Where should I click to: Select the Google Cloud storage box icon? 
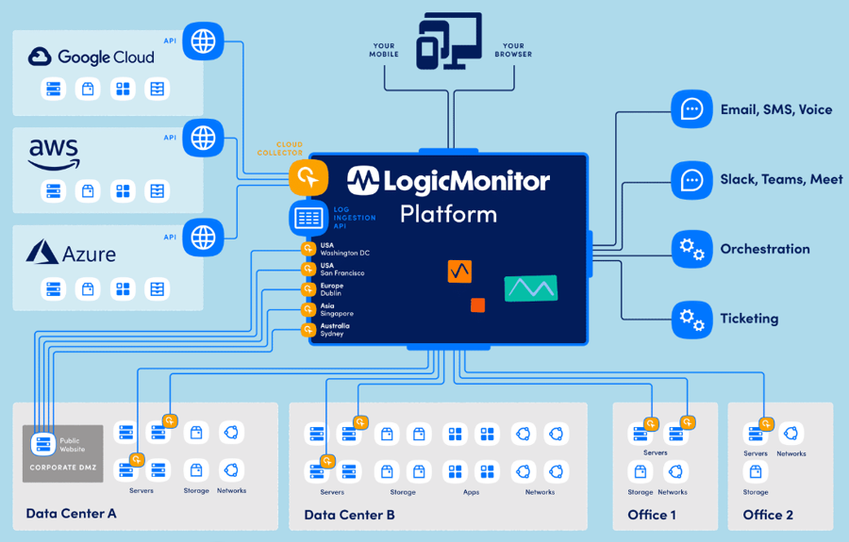88,89
